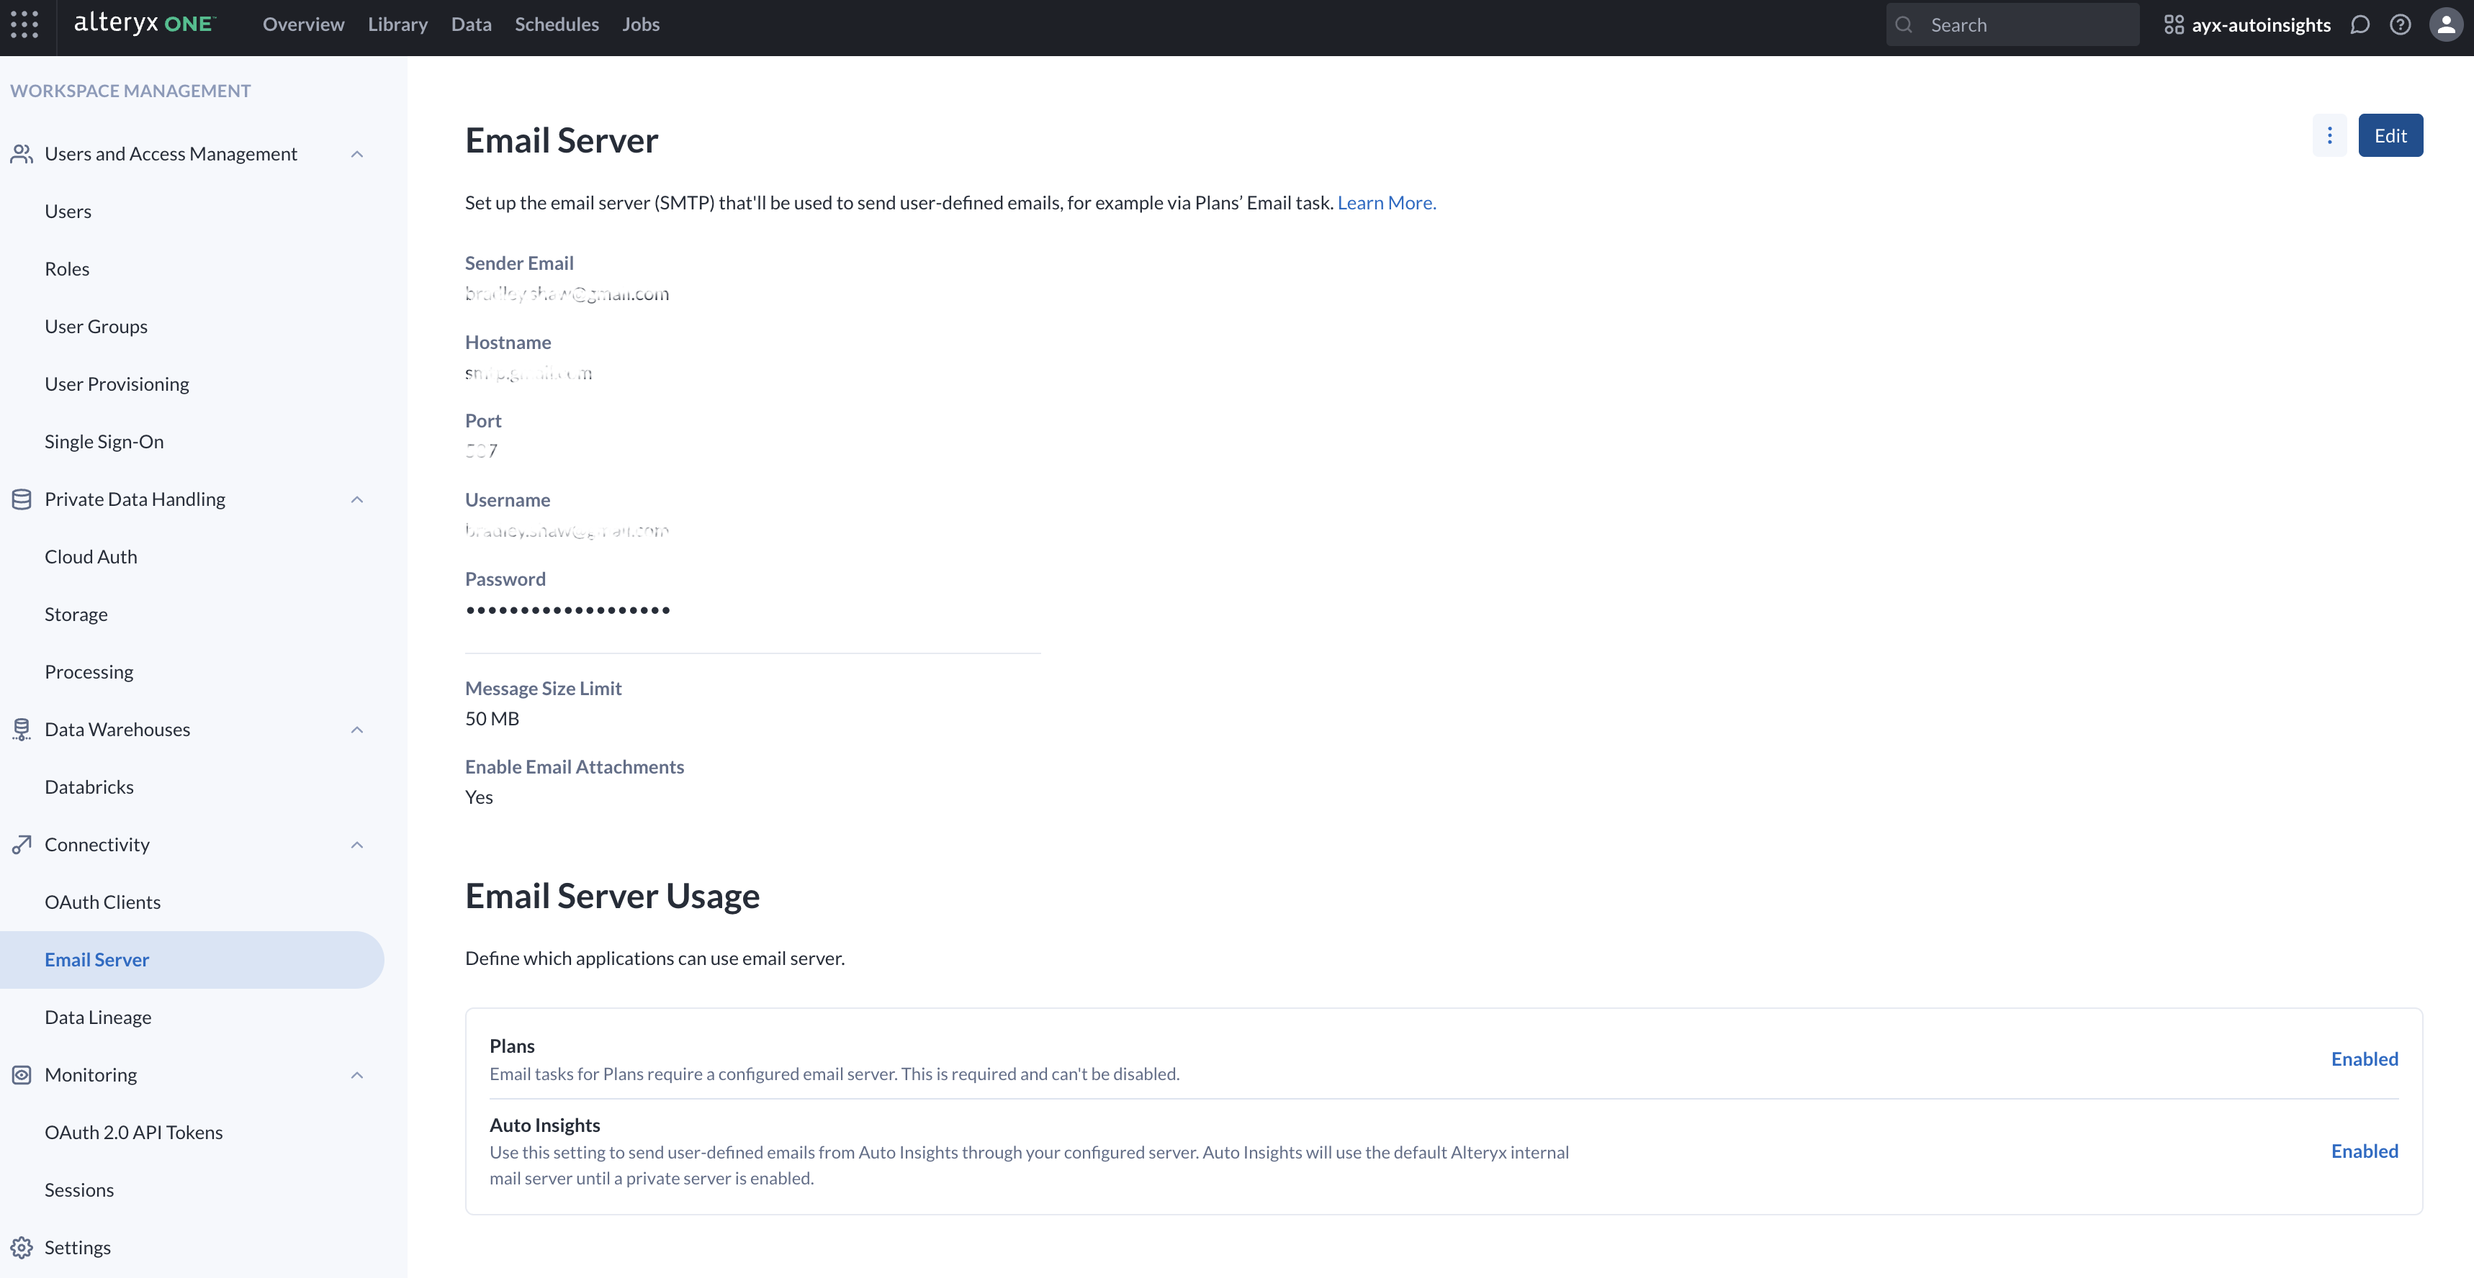The height and width of the screenshot is (1278, 2474).
Task: Collapse the Monitoring section chevron
Action: (x=357, y=1075)
